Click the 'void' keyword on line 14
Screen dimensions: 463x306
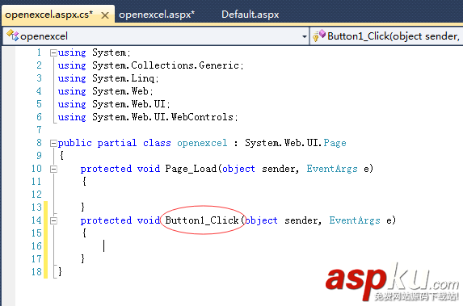pos(148,220)
